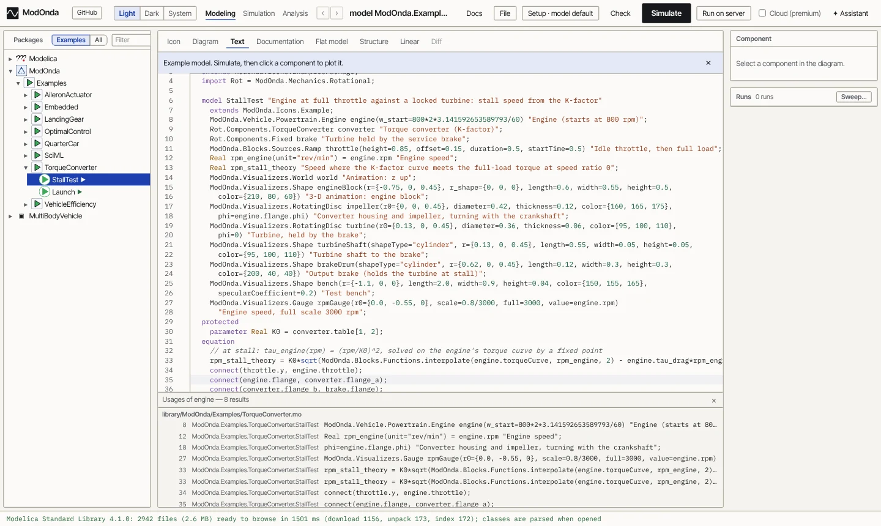Viewport: 881px width, 526px height.
Task: Expand the Modelica tree node
Action: [10, 59]
